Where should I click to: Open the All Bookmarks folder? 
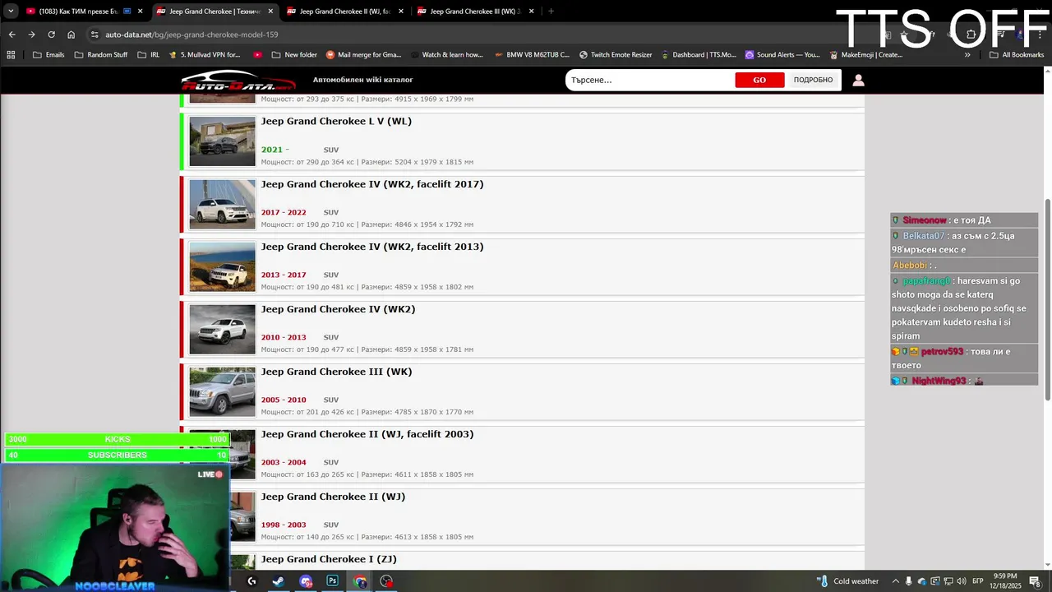coord(1017,55)
